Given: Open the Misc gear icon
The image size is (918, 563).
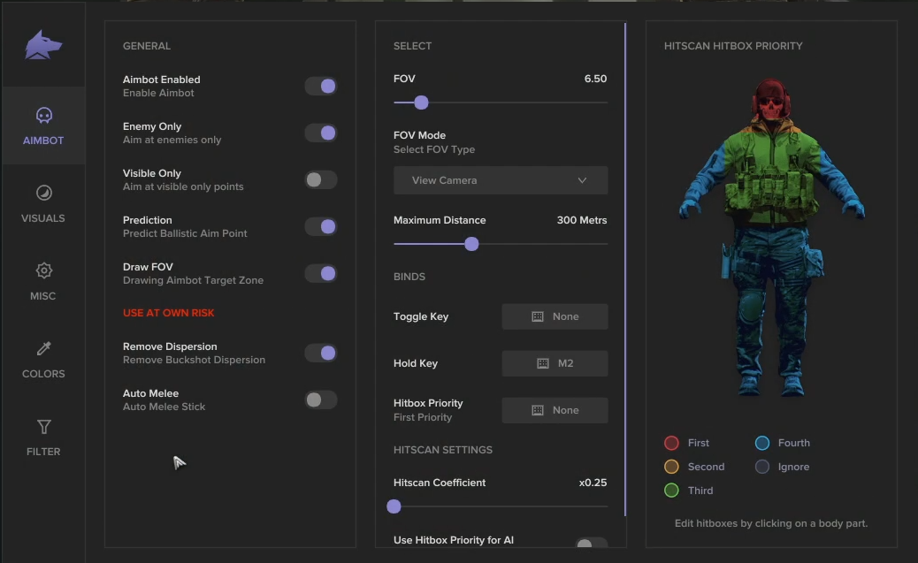Looking at the screenshot, I should (44, 270).
